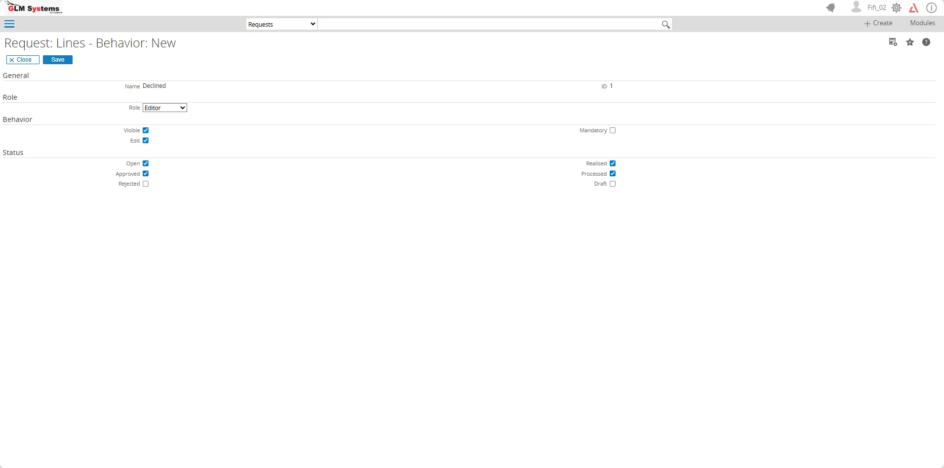Click the Close button
This screenshot has width=944, height=468.
point(23,60)
